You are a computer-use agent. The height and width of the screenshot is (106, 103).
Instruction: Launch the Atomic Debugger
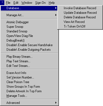17,22
